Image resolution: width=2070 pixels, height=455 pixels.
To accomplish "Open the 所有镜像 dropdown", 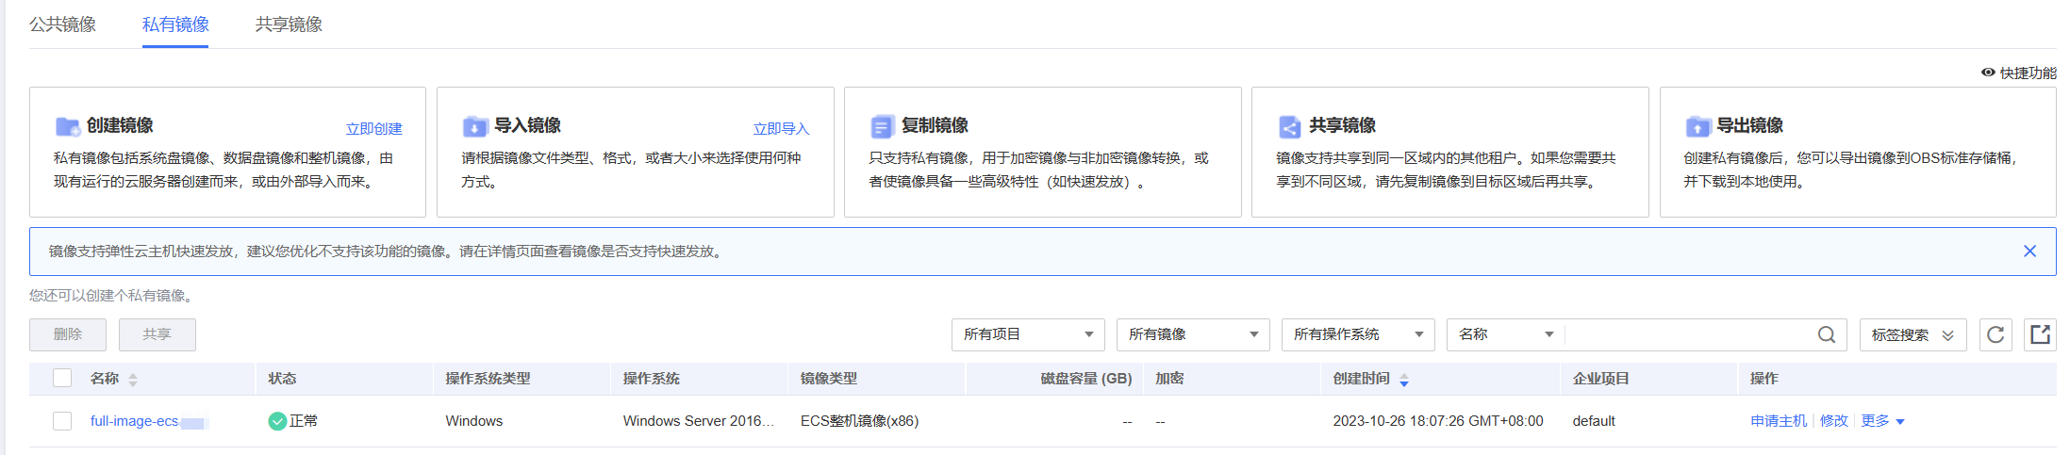I will [1193, 334].
